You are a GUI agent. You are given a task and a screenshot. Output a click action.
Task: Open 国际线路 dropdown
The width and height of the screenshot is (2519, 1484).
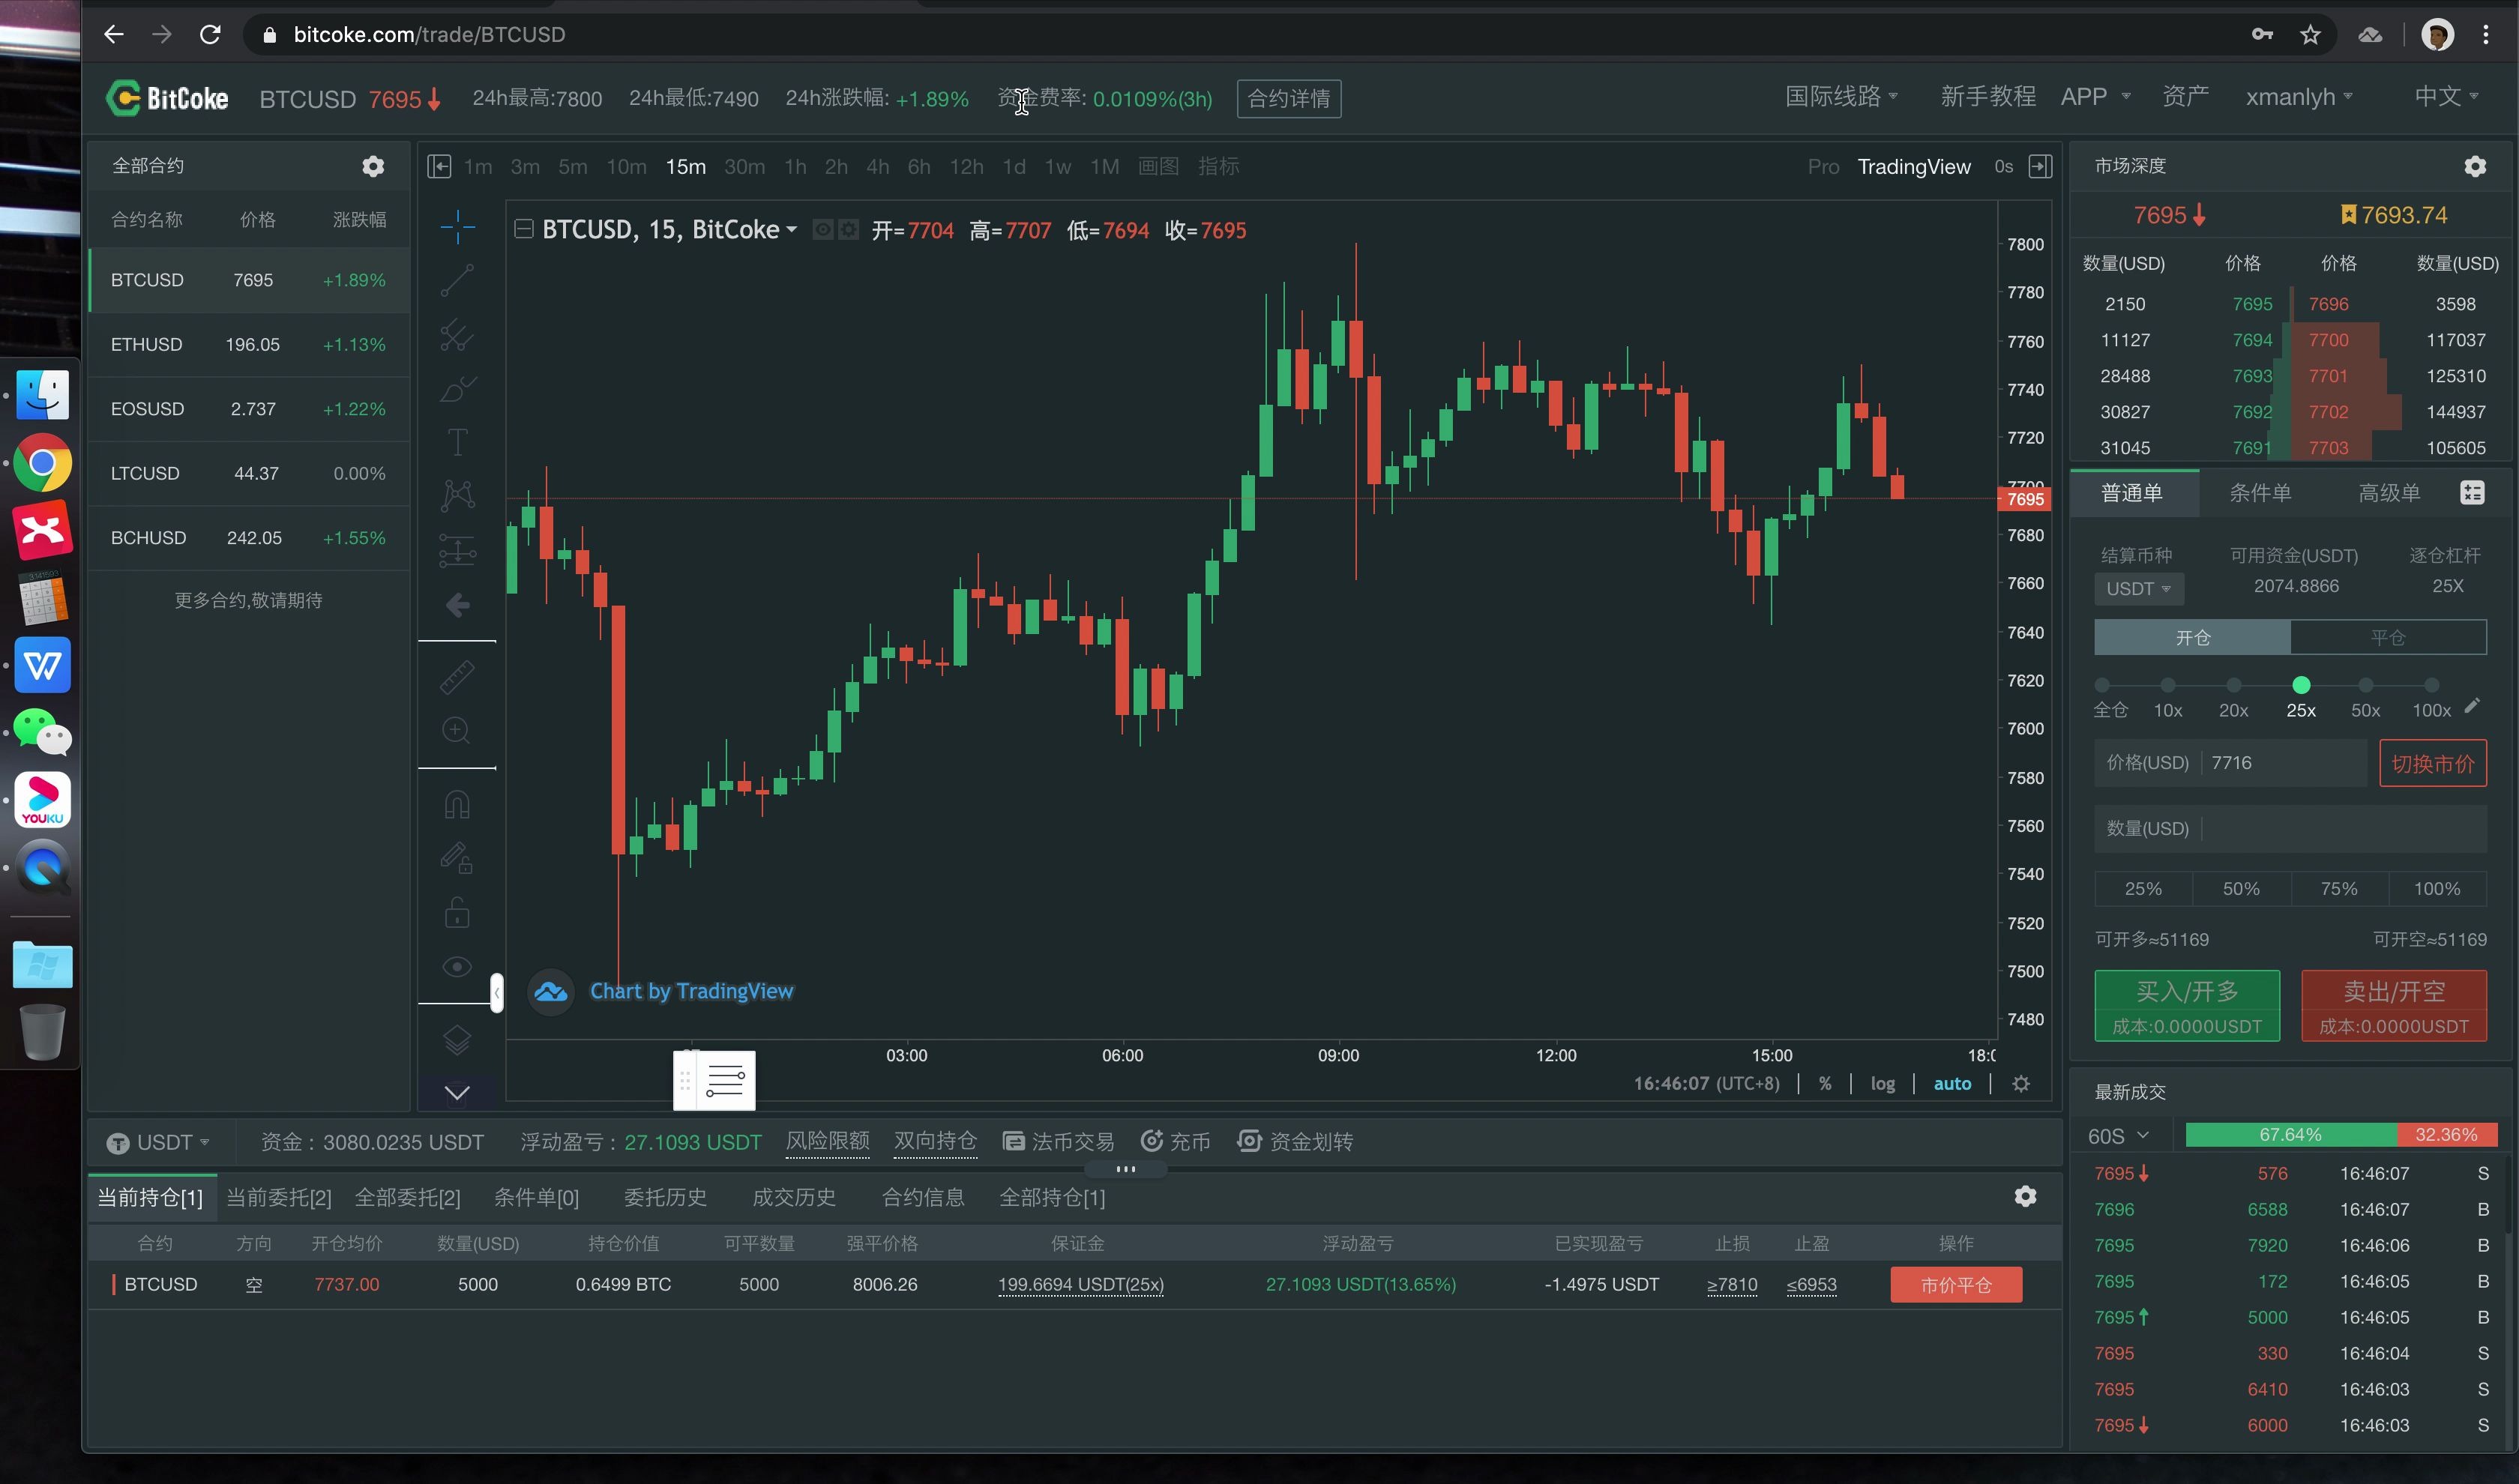[x=1841, y=96]
